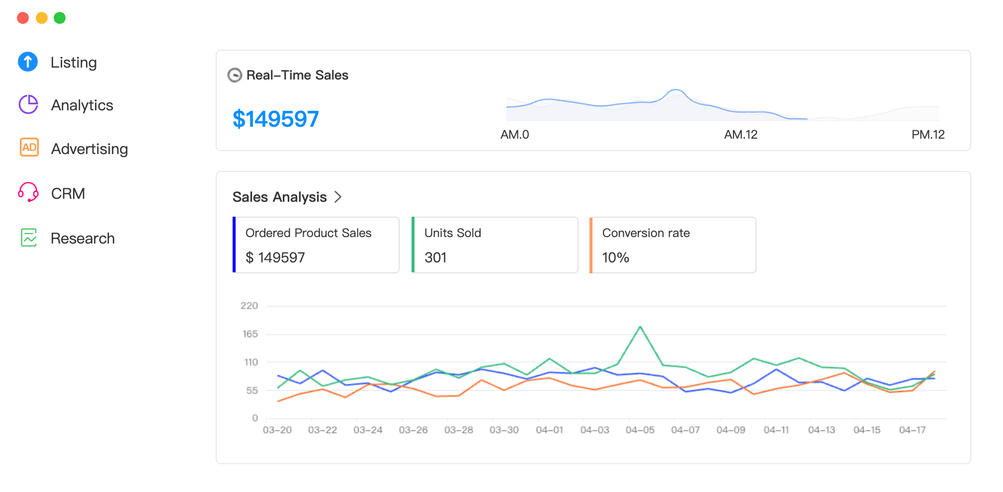Select the Units Sold card
The width and height of the screenshot is (1003, 492).
(x=494, y=245)
